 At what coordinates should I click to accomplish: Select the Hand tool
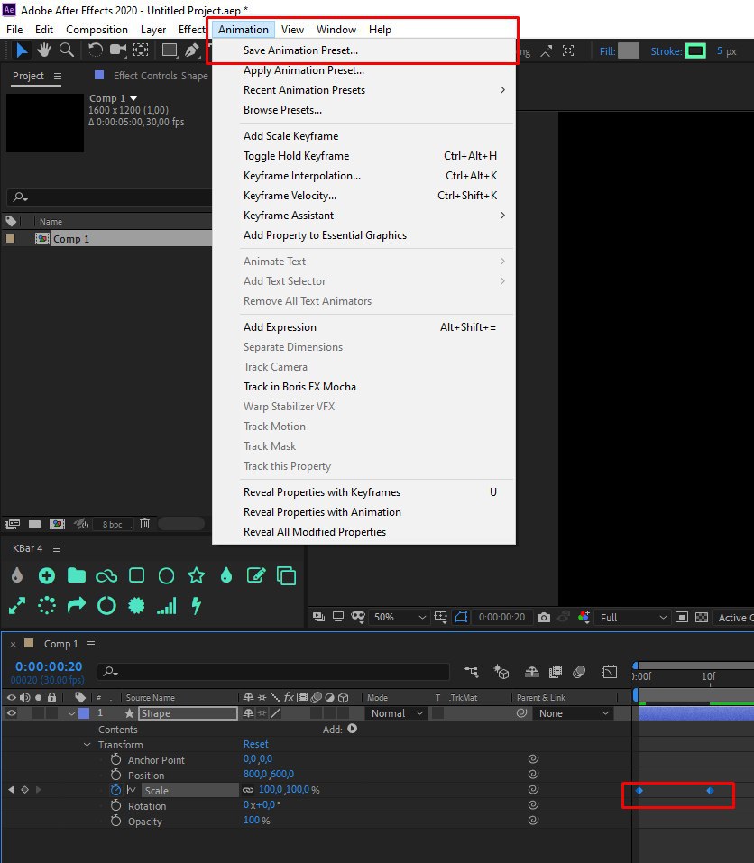pos(44,50)
